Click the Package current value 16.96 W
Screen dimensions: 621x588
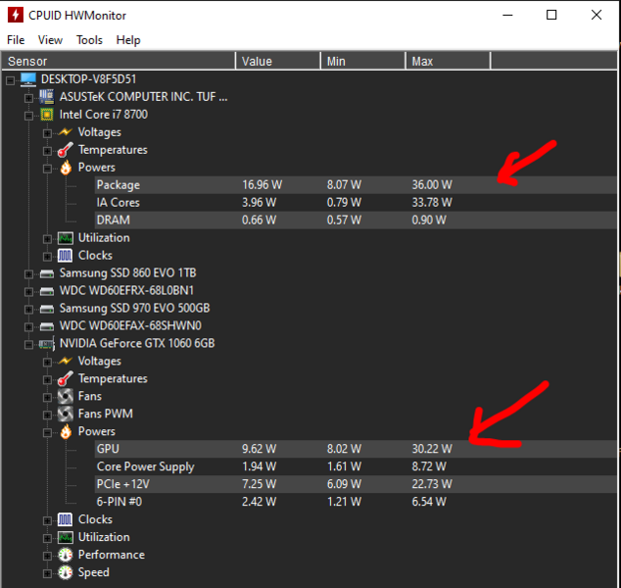pos(262,185)
